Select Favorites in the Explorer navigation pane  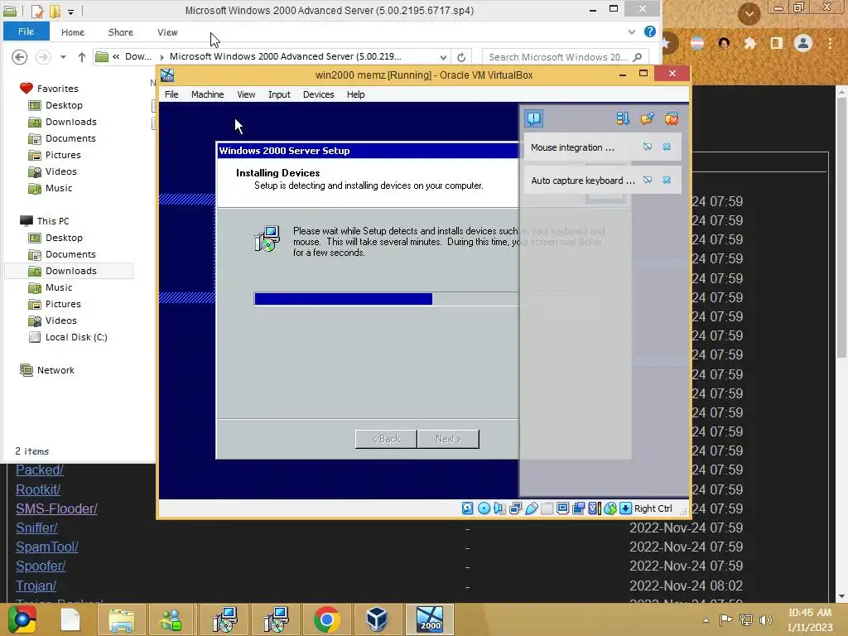click(x=49, y=88)
